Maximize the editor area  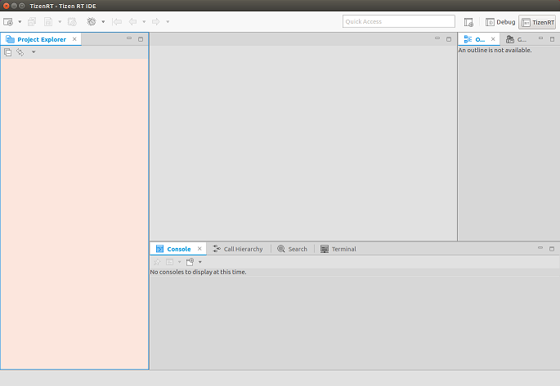[x=449, y=39]
